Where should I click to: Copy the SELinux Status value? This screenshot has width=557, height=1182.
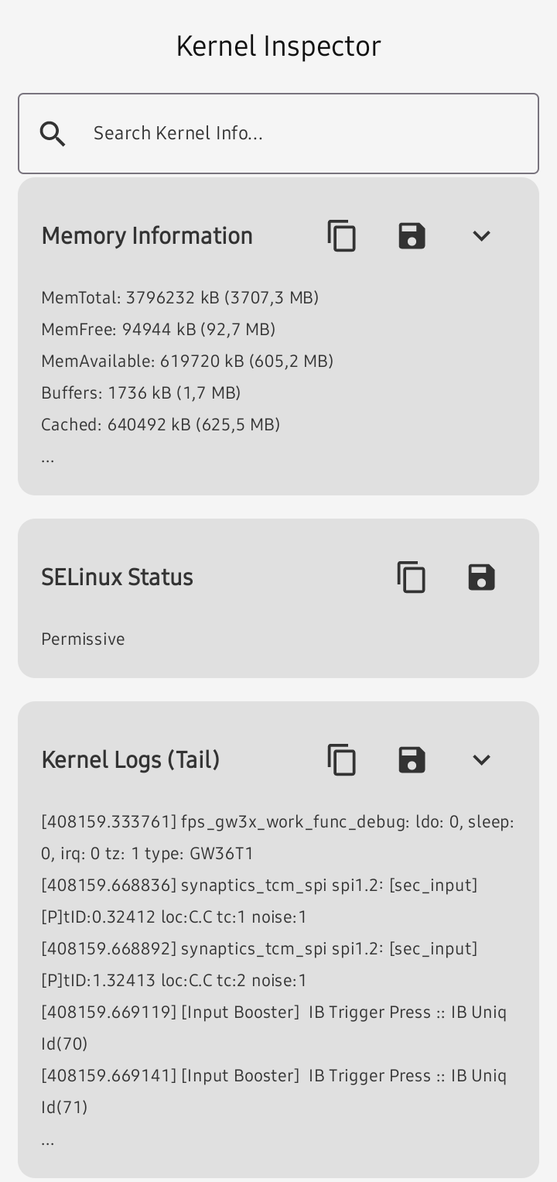click(x=412, y=577)
